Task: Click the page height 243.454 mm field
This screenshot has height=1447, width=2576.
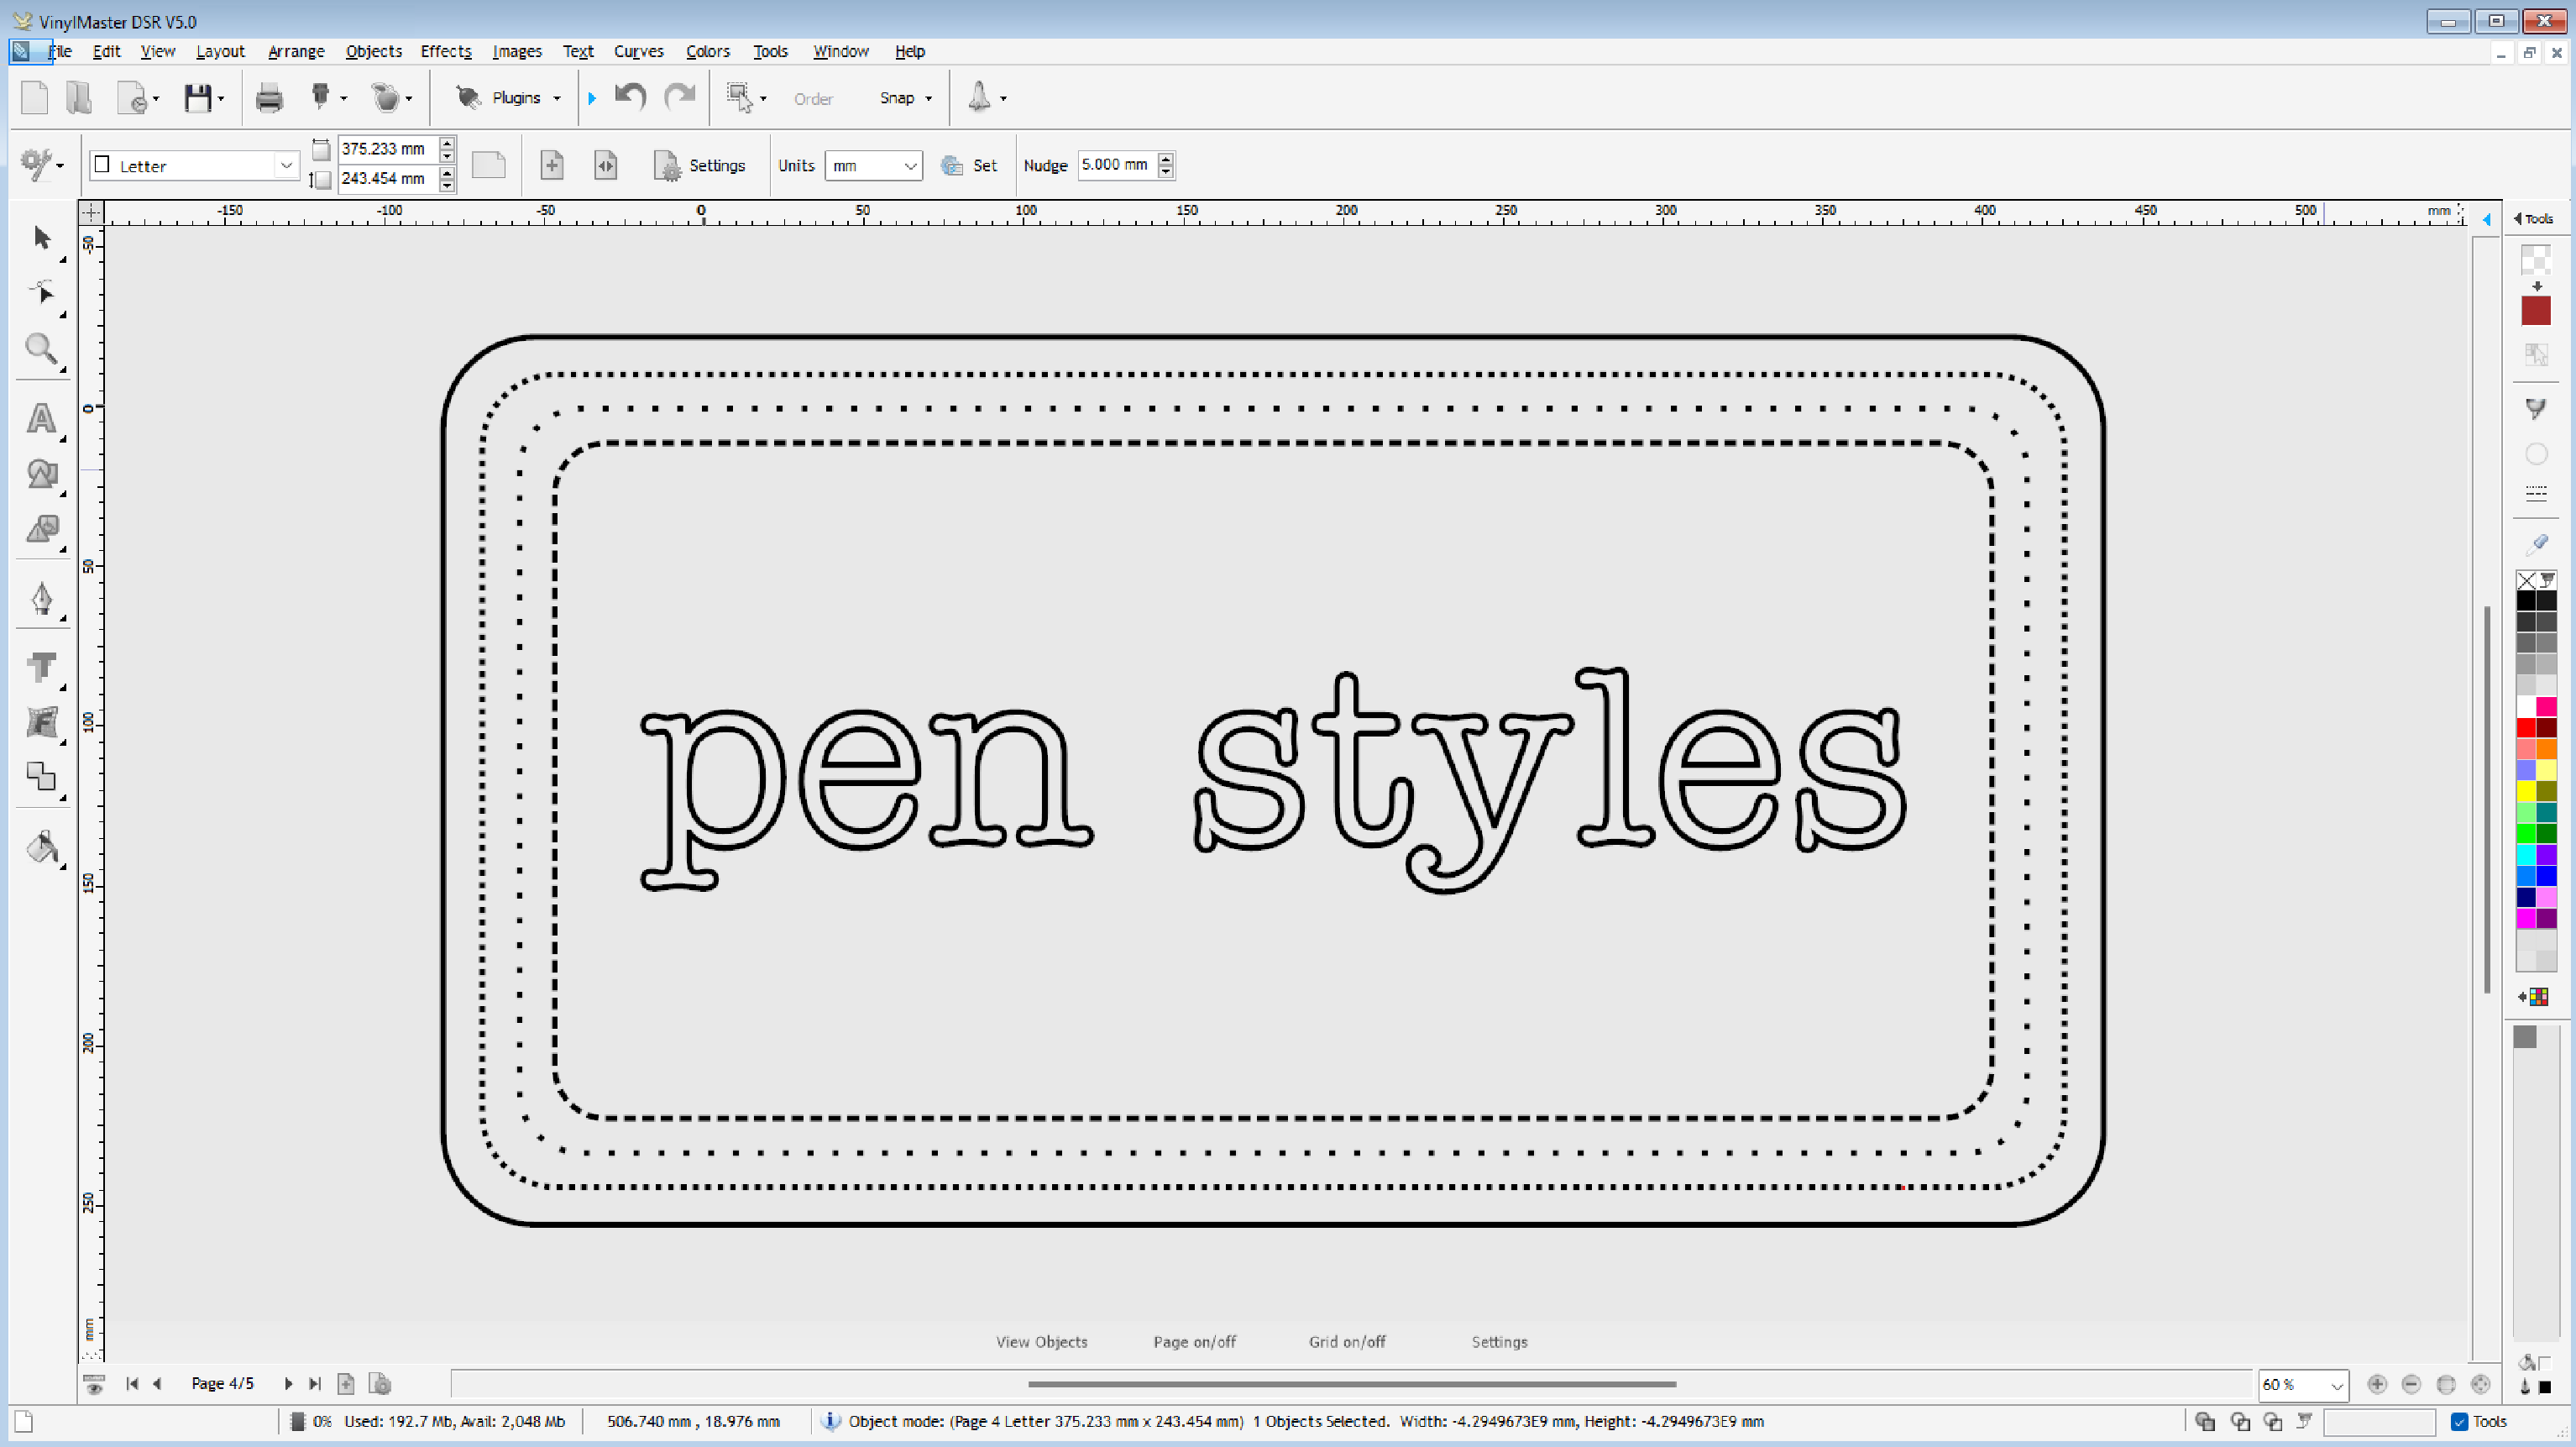Action: [x=388, y=179]
